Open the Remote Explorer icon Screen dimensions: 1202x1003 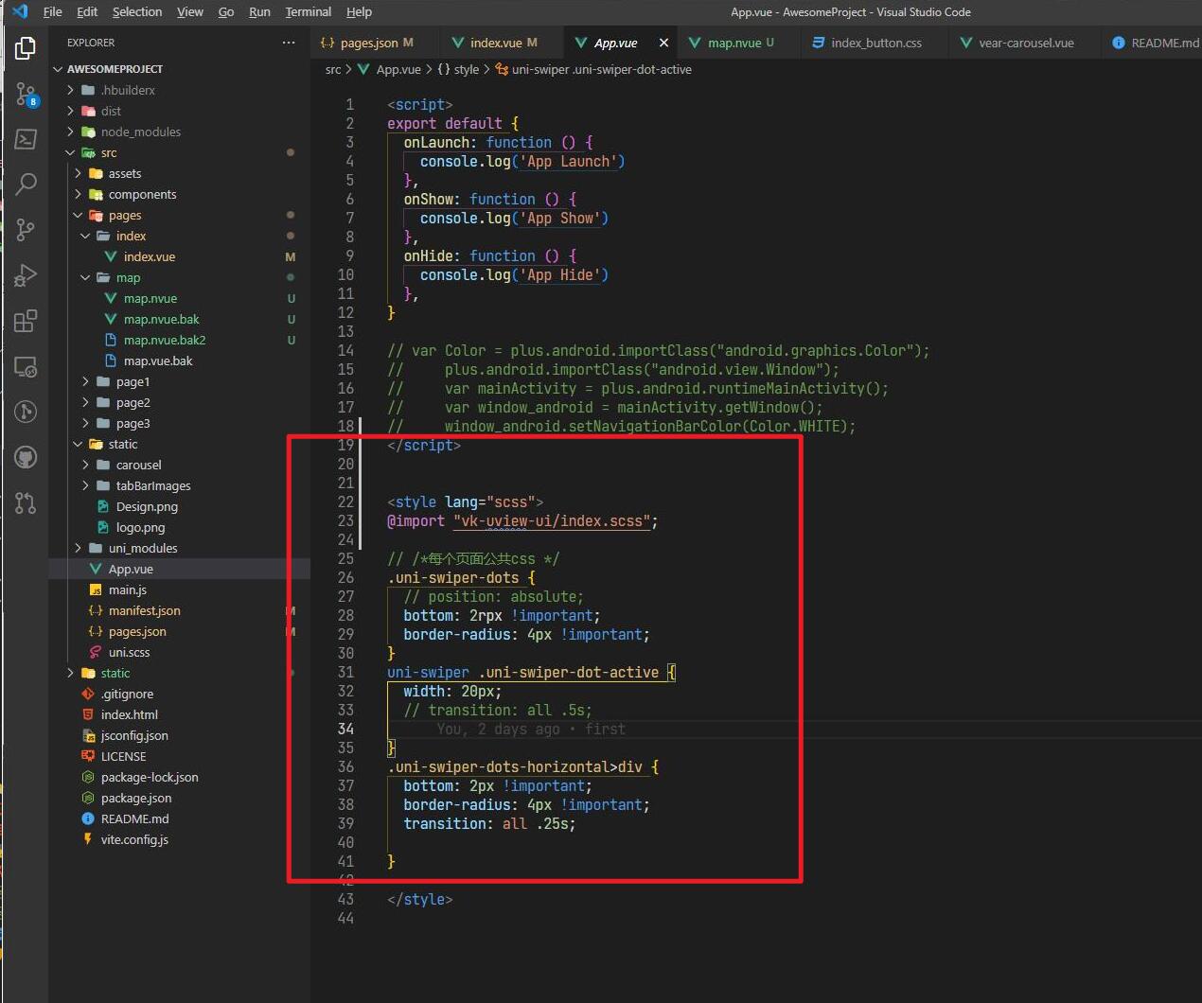(26, 366)
